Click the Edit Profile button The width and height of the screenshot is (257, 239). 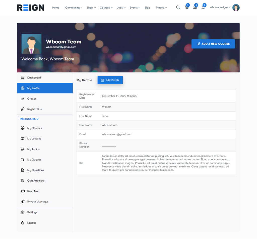pyautogui.click(x=110, y=80)
